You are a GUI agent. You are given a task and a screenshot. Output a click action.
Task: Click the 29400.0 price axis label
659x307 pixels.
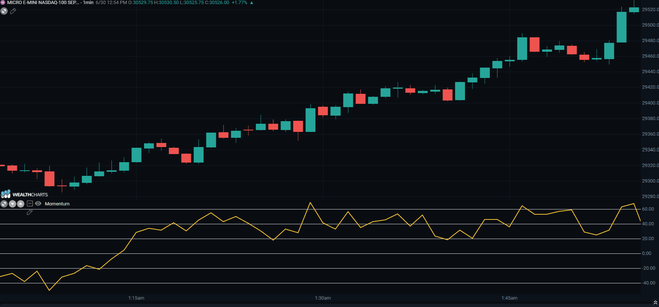click(650, 103)
